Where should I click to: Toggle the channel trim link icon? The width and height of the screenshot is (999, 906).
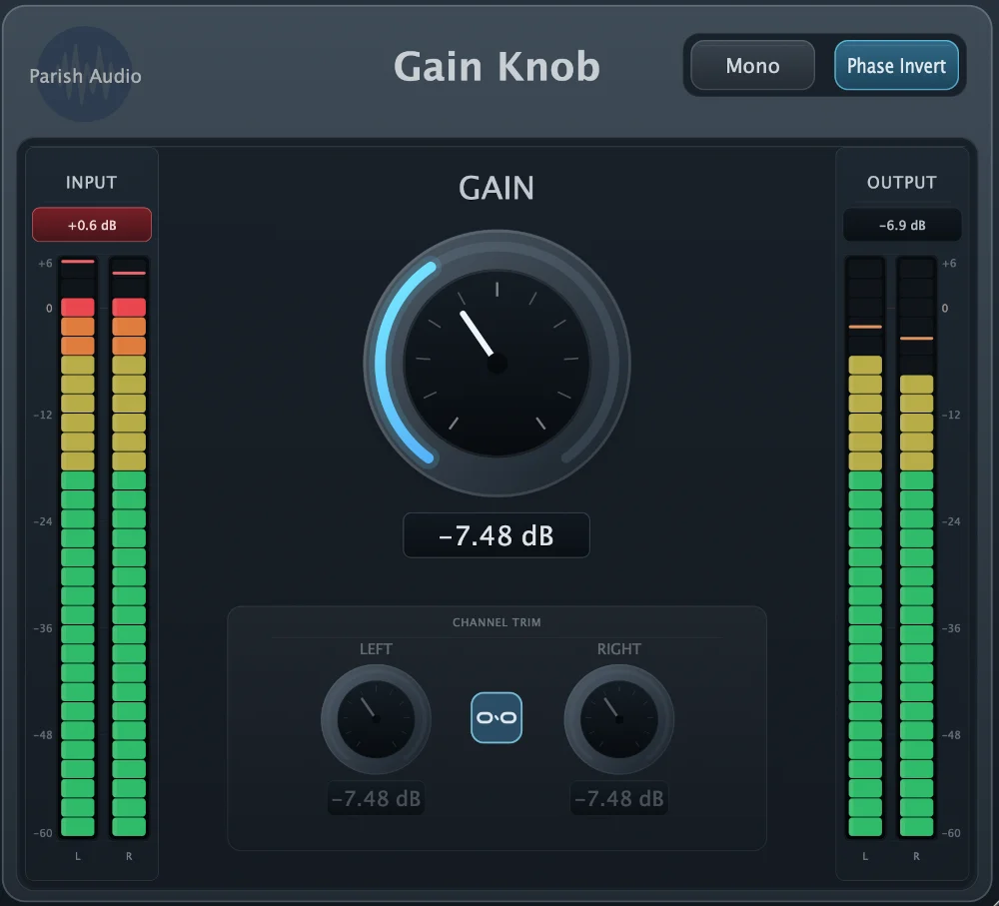497,717
